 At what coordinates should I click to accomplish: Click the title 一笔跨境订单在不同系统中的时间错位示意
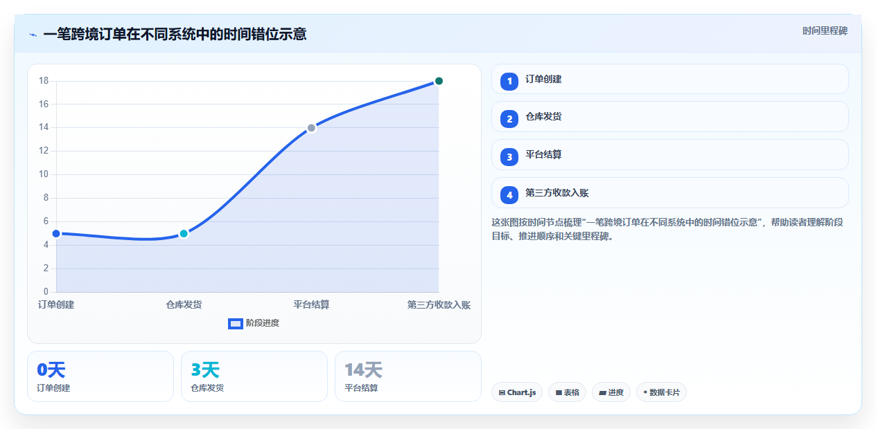tap(175, 34)
